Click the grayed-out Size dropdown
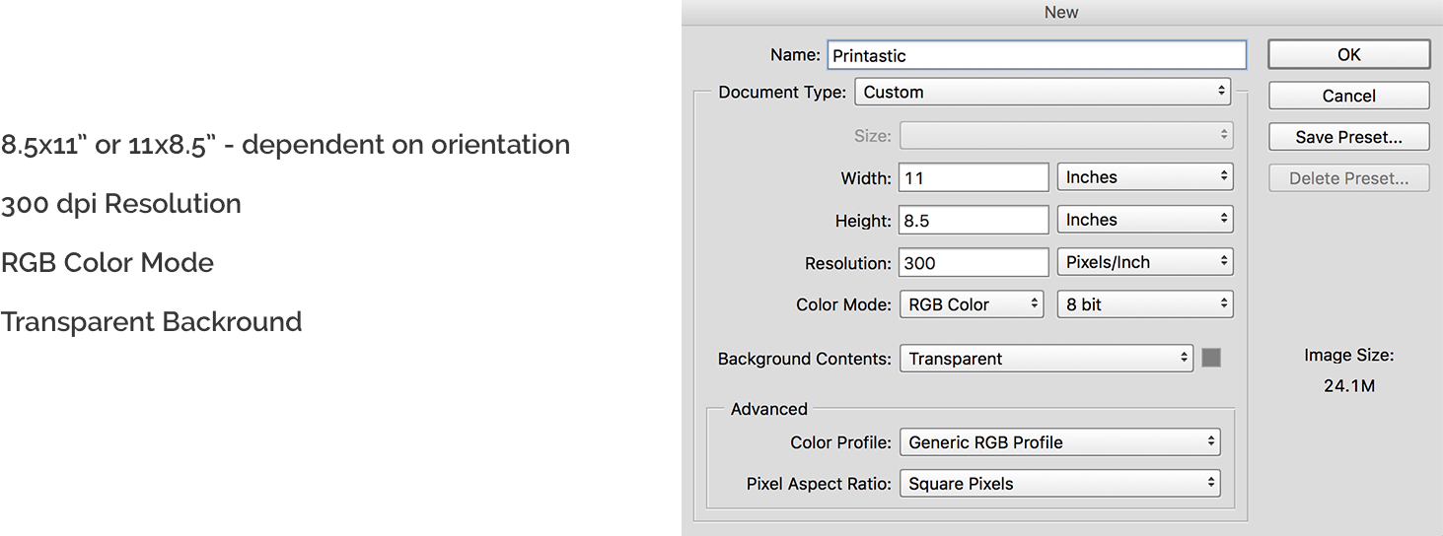 click(x=1066, y=135)
